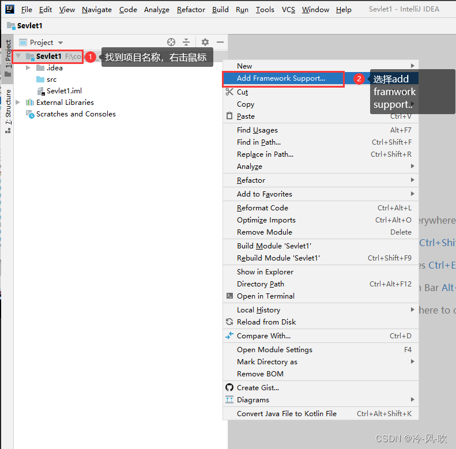Screen dimensions: 456x449
Task: Click the IntelliJ IDEA logo icon
Action: click(10, 9)
